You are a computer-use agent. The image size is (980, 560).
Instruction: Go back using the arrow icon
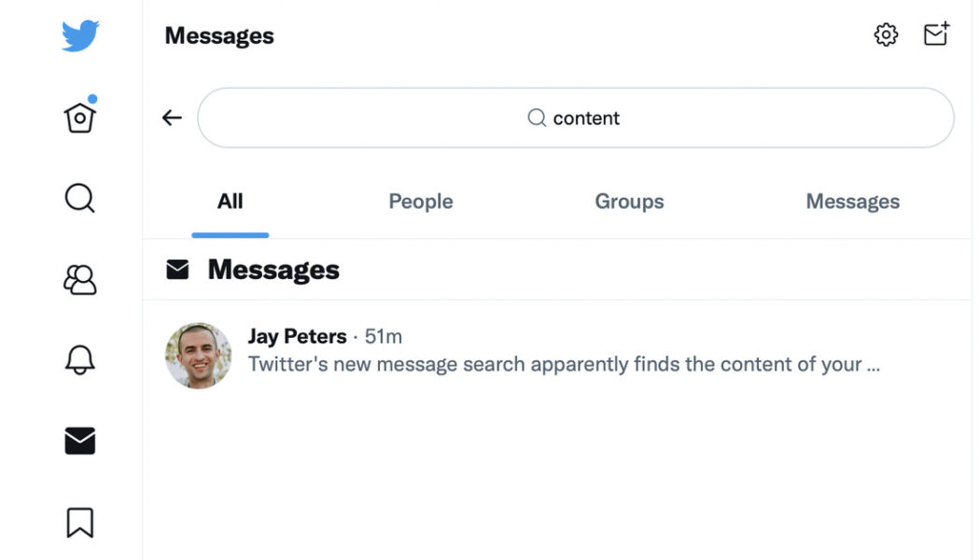click(x=171, y=118)
